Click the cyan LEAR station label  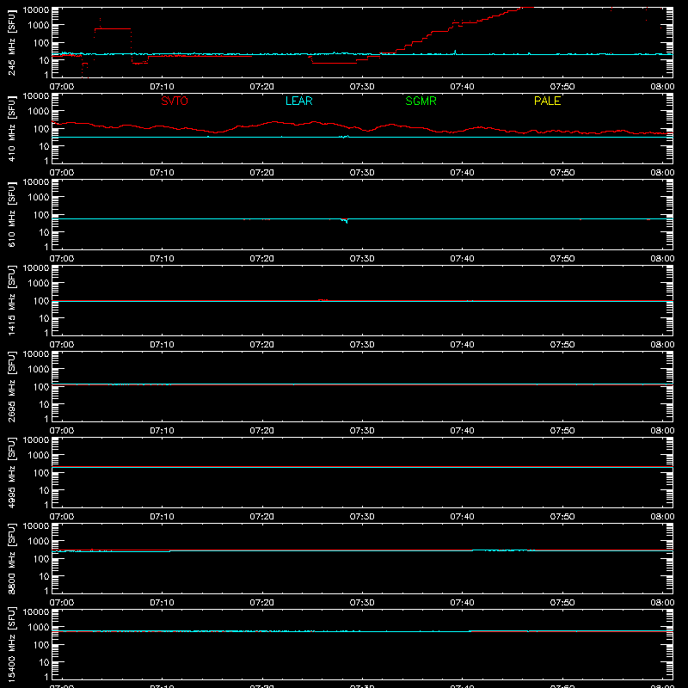[298, 101]
